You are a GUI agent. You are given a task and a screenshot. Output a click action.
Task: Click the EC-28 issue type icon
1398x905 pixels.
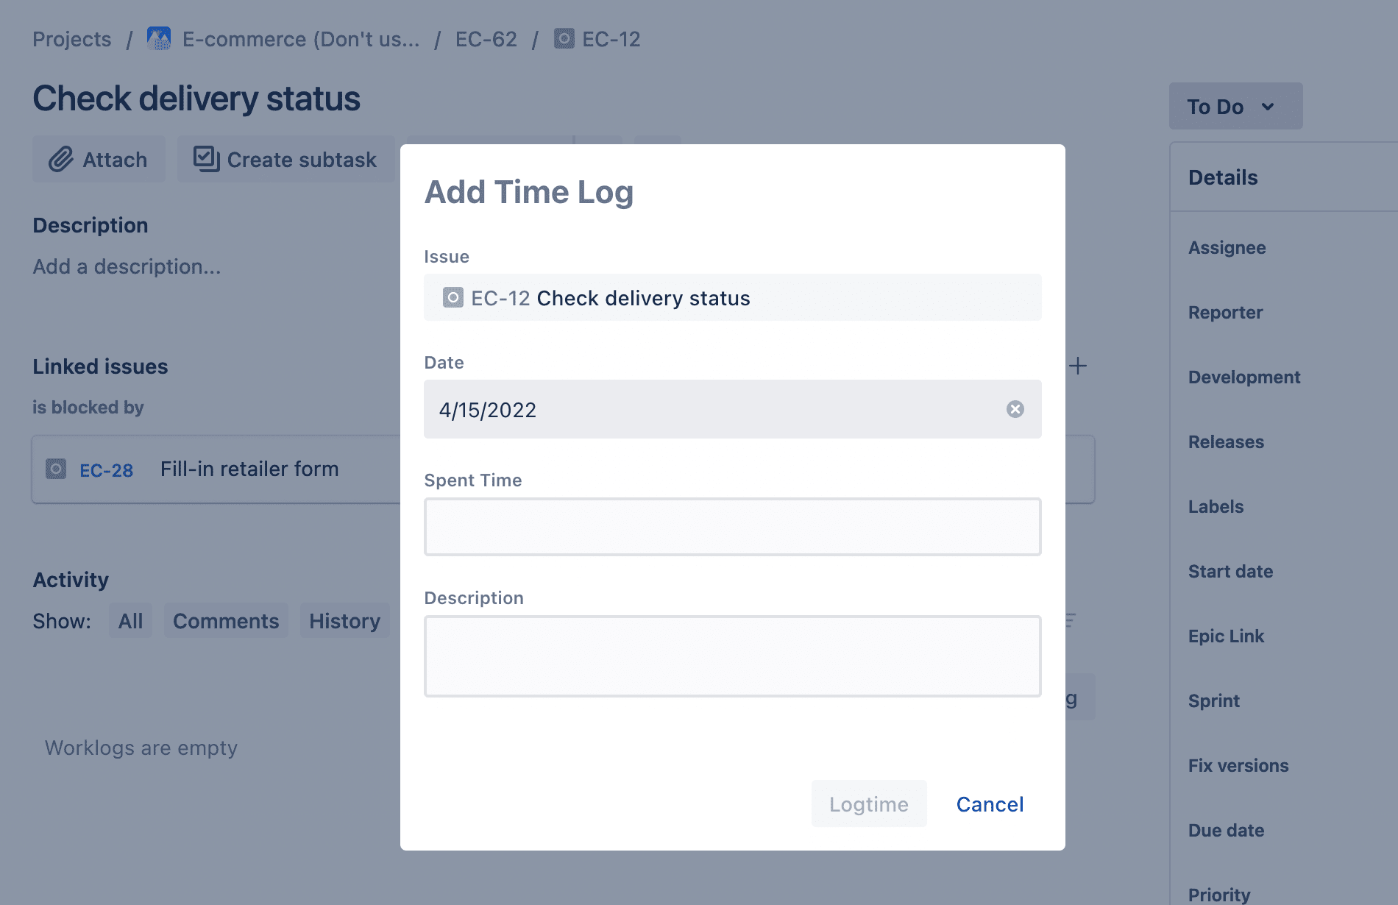[x=56, y=469]
